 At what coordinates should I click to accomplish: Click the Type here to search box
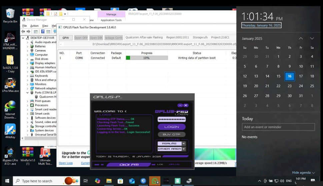pos(46,181)
